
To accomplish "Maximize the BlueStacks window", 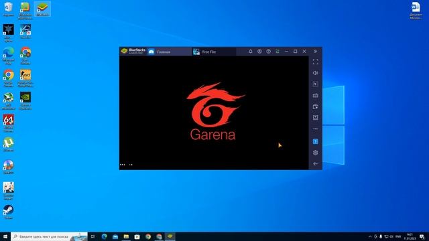I will [x=295, y=52].
